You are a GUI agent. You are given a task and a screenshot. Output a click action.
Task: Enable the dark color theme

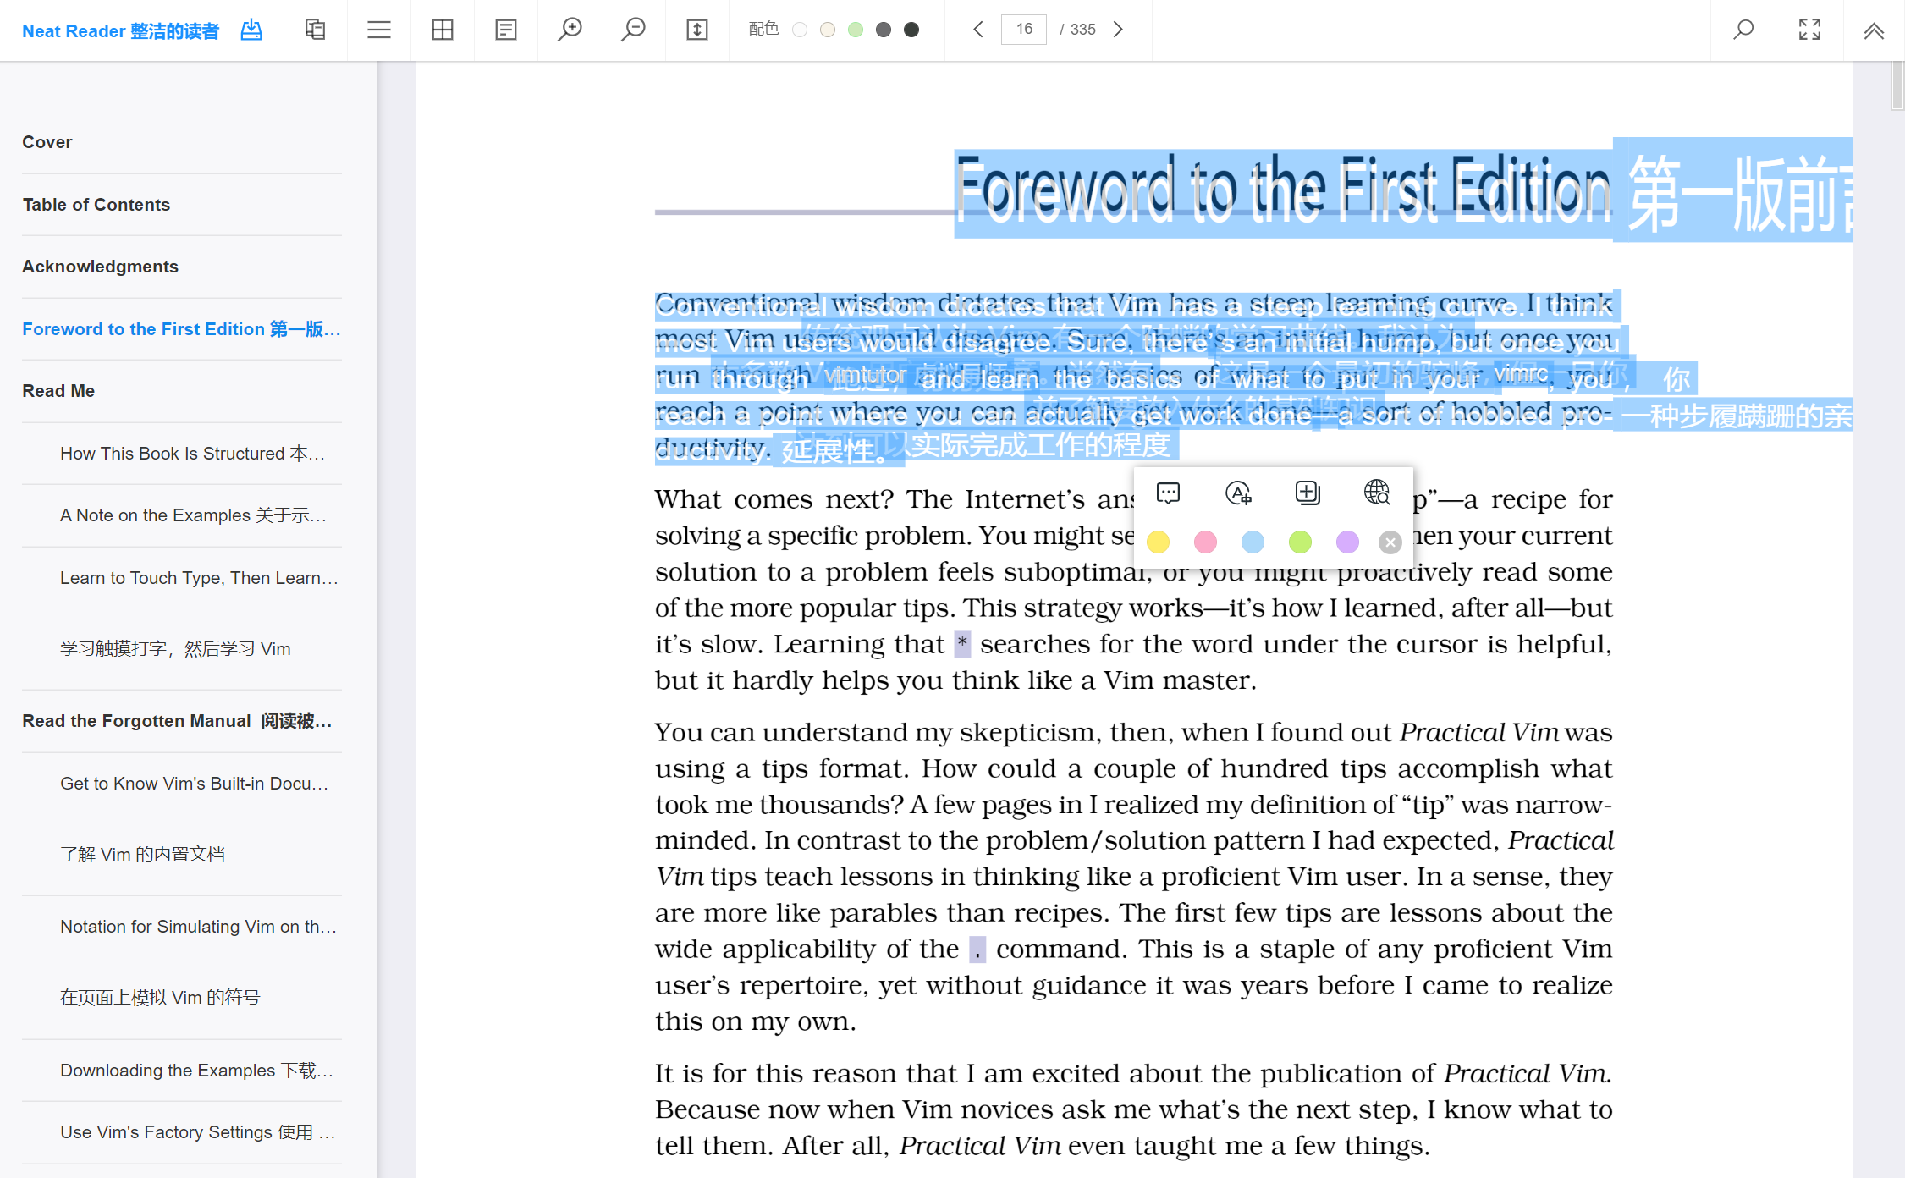pyautogui.click(x=911, y=29)
